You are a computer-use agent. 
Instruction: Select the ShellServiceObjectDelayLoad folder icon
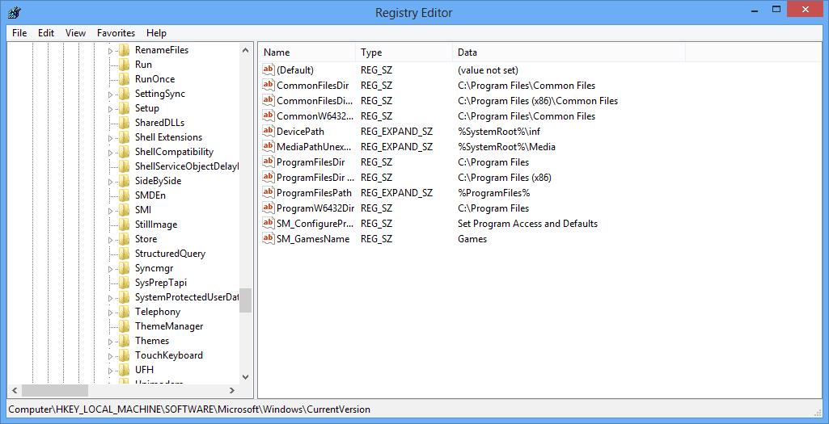pos(125,166)
